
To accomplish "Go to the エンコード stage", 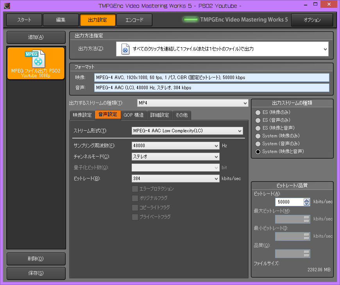I will (x=134, y=20).
